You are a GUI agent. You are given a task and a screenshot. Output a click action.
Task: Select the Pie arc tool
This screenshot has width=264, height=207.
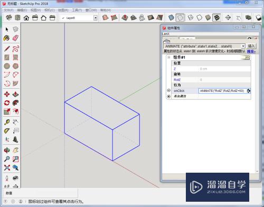[15, 83]
